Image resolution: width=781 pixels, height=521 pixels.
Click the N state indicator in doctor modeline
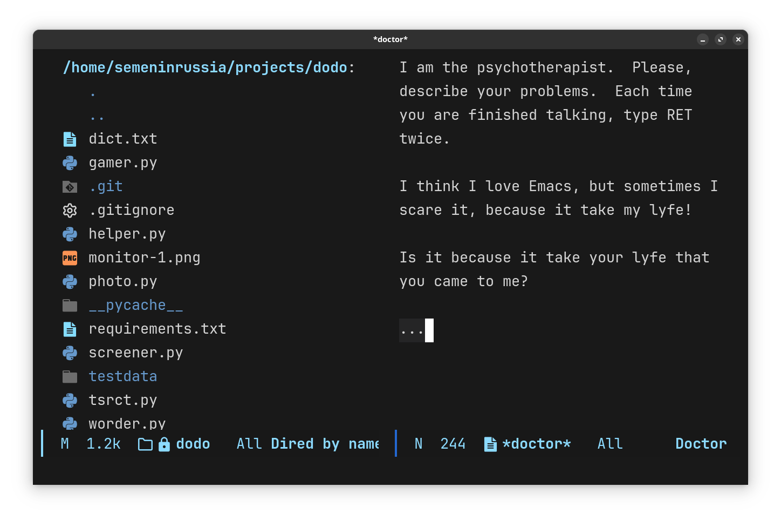[x=419, y=444]
